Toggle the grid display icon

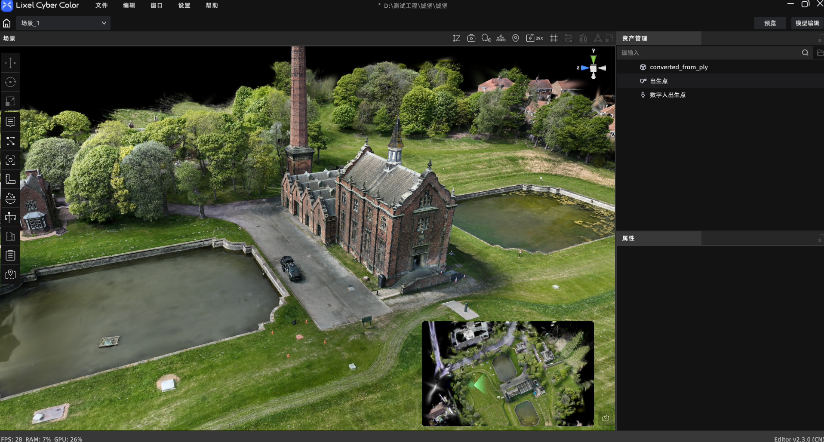(554, 38)
